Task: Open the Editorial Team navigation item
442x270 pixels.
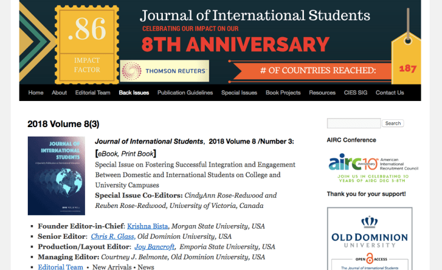Action: coord(93,93)
